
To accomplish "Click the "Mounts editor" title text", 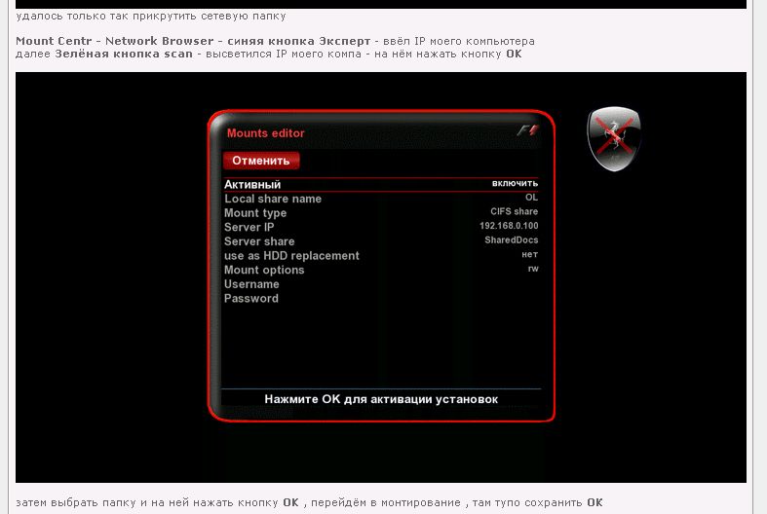I will 265,133.
